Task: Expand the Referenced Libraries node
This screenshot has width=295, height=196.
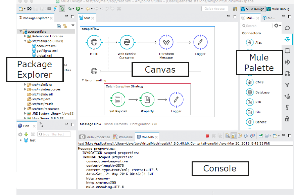Action: [25, 36]
